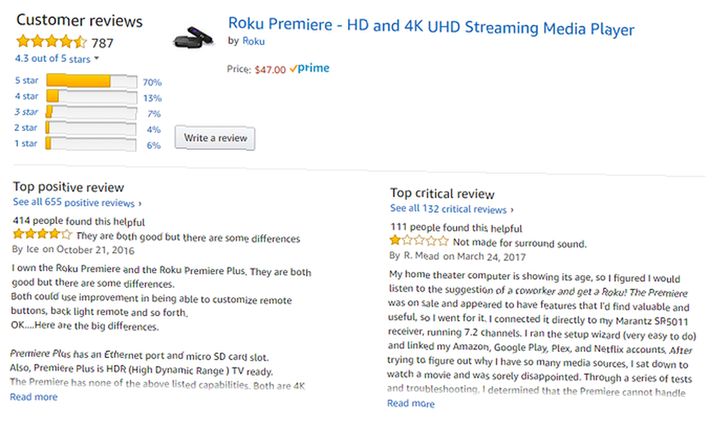710x427 pixels.
Task: Open the Roku Premiere product title link
Action: coord(430,27)
